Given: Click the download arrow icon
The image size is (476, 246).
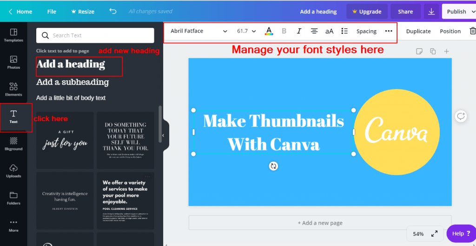Looking at the screenshot, I should (431, 12).
